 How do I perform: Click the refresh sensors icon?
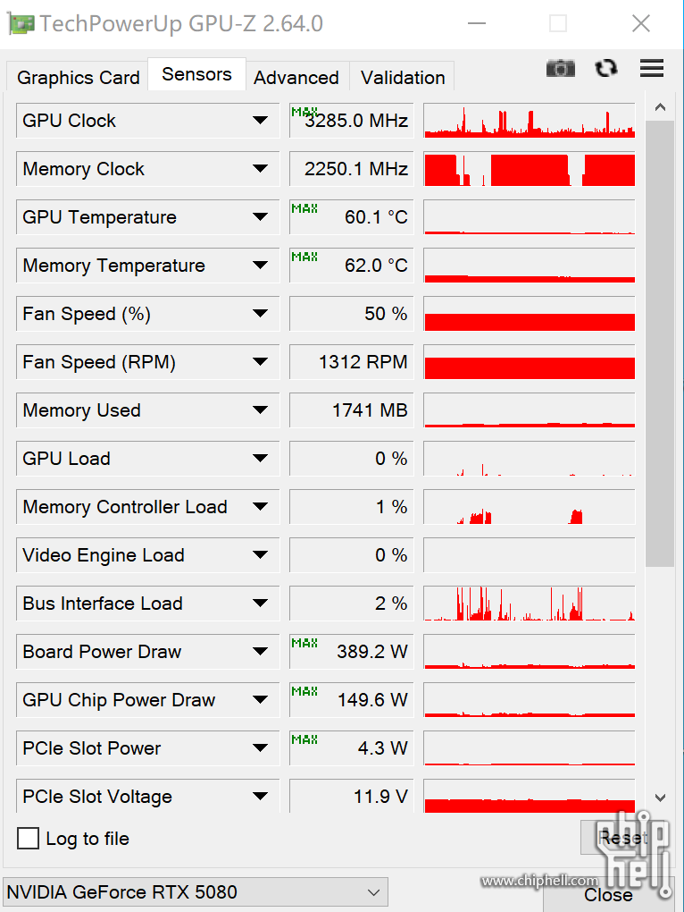pos(606,69)
